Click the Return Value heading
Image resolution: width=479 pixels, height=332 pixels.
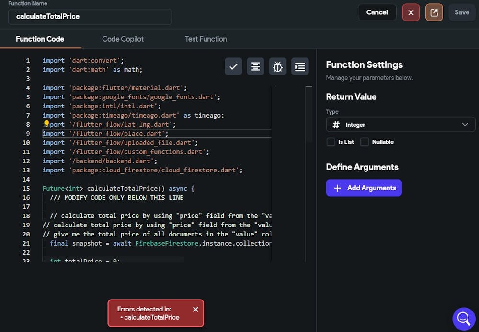coord(351,97)
